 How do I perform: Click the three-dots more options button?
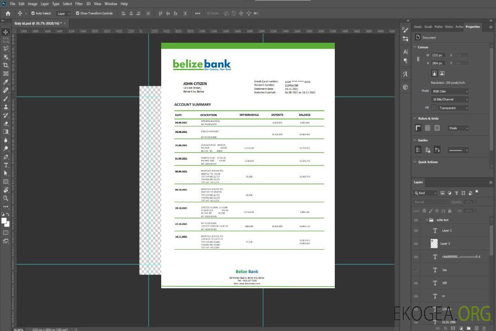(197, 13)
